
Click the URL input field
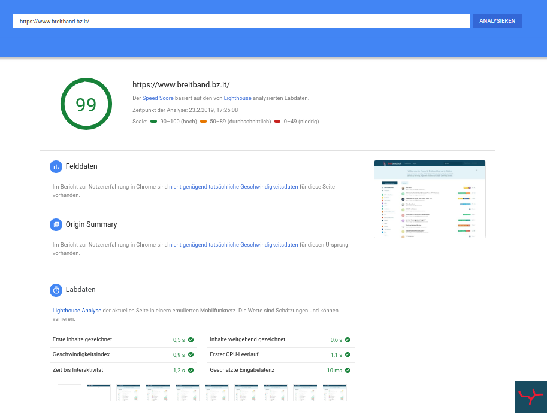click(x=241, y=21)
